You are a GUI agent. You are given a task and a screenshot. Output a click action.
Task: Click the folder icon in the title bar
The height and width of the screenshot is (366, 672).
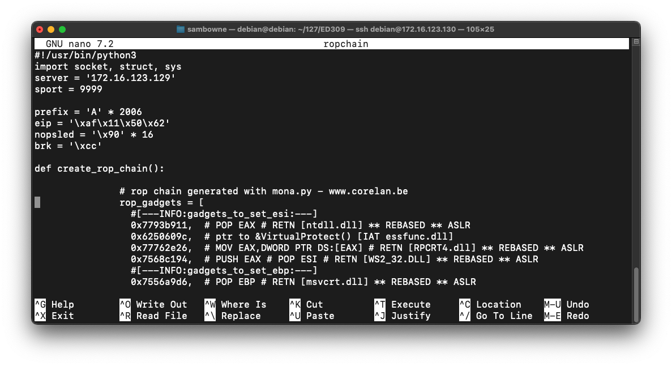pos(181,29)
